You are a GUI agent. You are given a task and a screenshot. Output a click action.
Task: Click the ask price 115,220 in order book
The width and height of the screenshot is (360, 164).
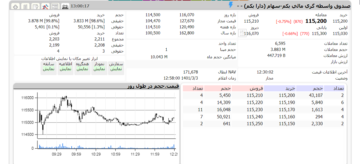(x=255, y=102)
